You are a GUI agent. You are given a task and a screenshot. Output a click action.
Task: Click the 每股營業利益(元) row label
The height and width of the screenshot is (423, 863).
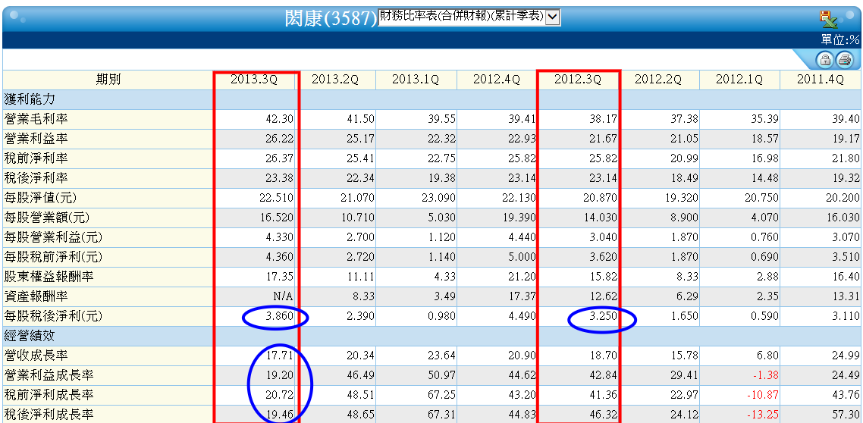pyautogui.click(x=53, y=237)
